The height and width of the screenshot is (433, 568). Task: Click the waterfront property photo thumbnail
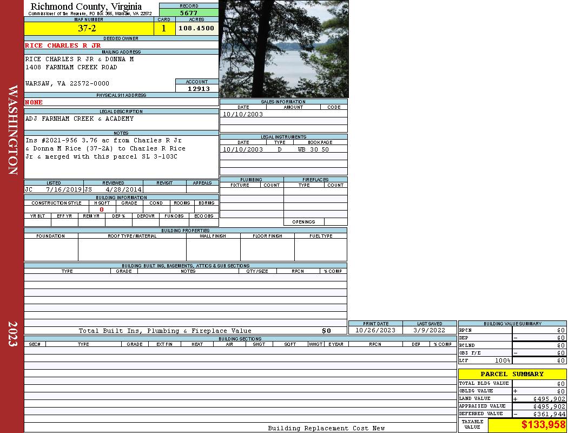(283, 49)
